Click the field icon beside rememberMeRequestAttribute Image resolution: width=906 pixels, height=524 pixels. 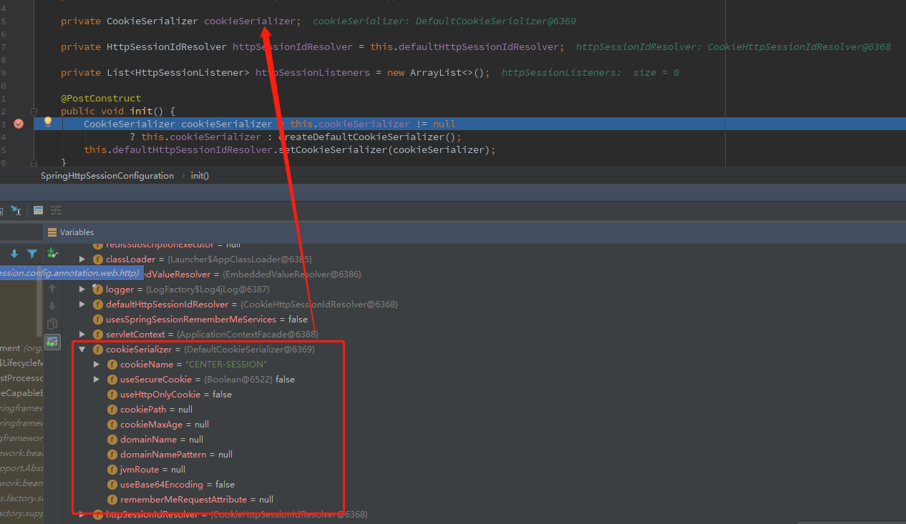pyautogui.click(x=112, y=500)
